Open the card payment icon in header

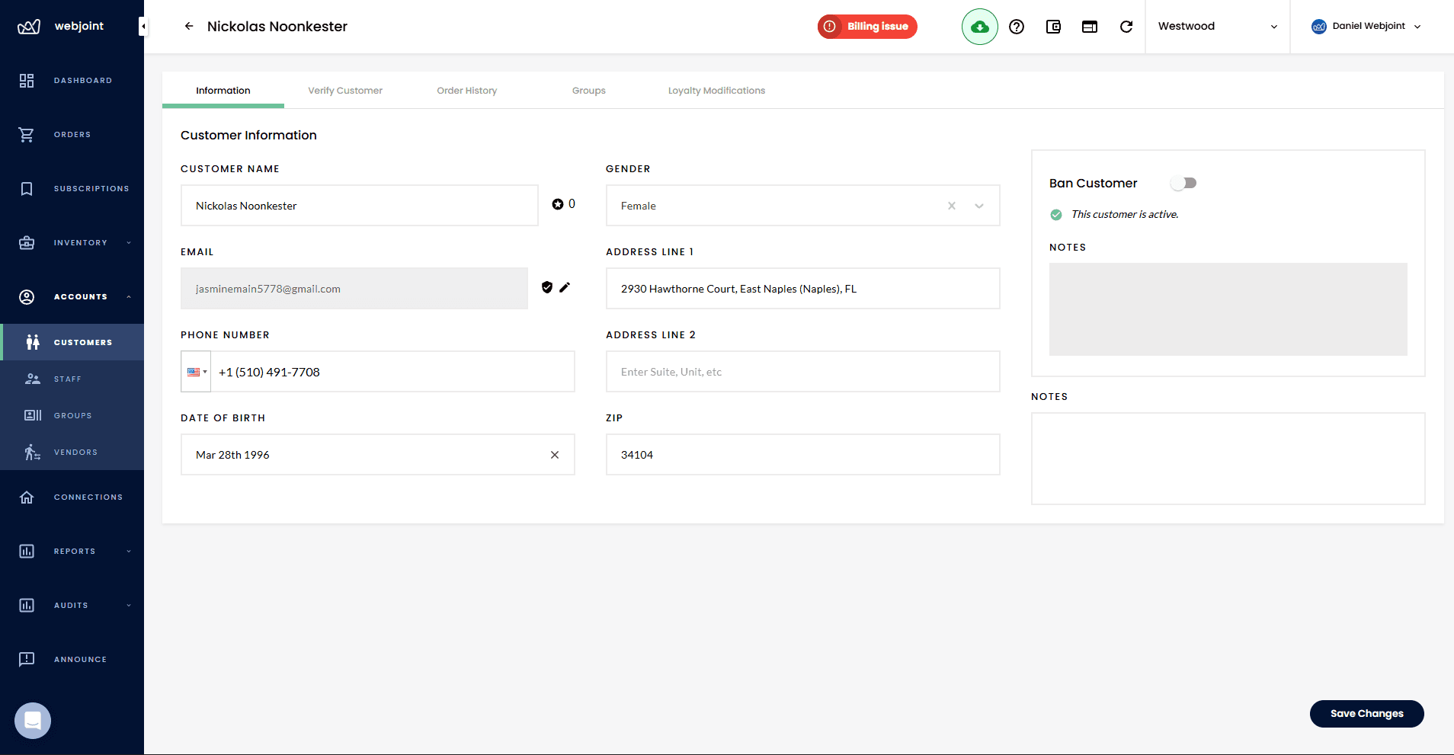click(1089, 27)
